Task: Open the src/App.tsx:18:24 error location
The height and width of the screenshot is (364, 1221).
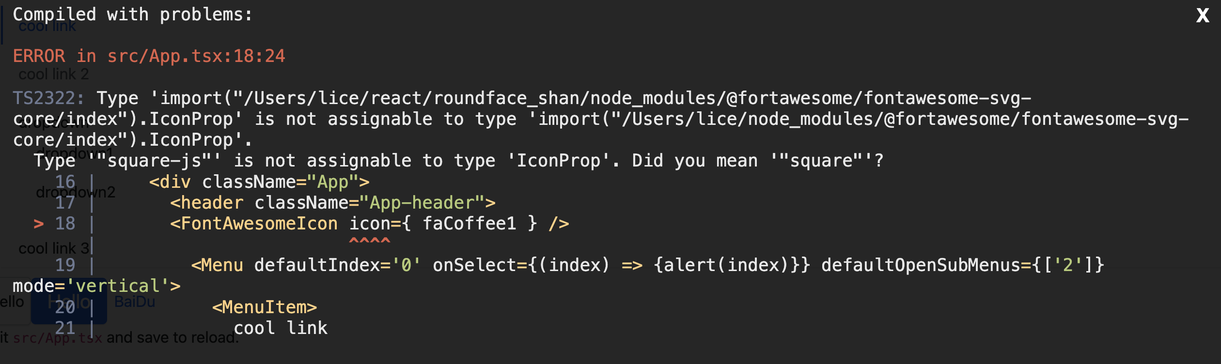Action: (196, 56)
